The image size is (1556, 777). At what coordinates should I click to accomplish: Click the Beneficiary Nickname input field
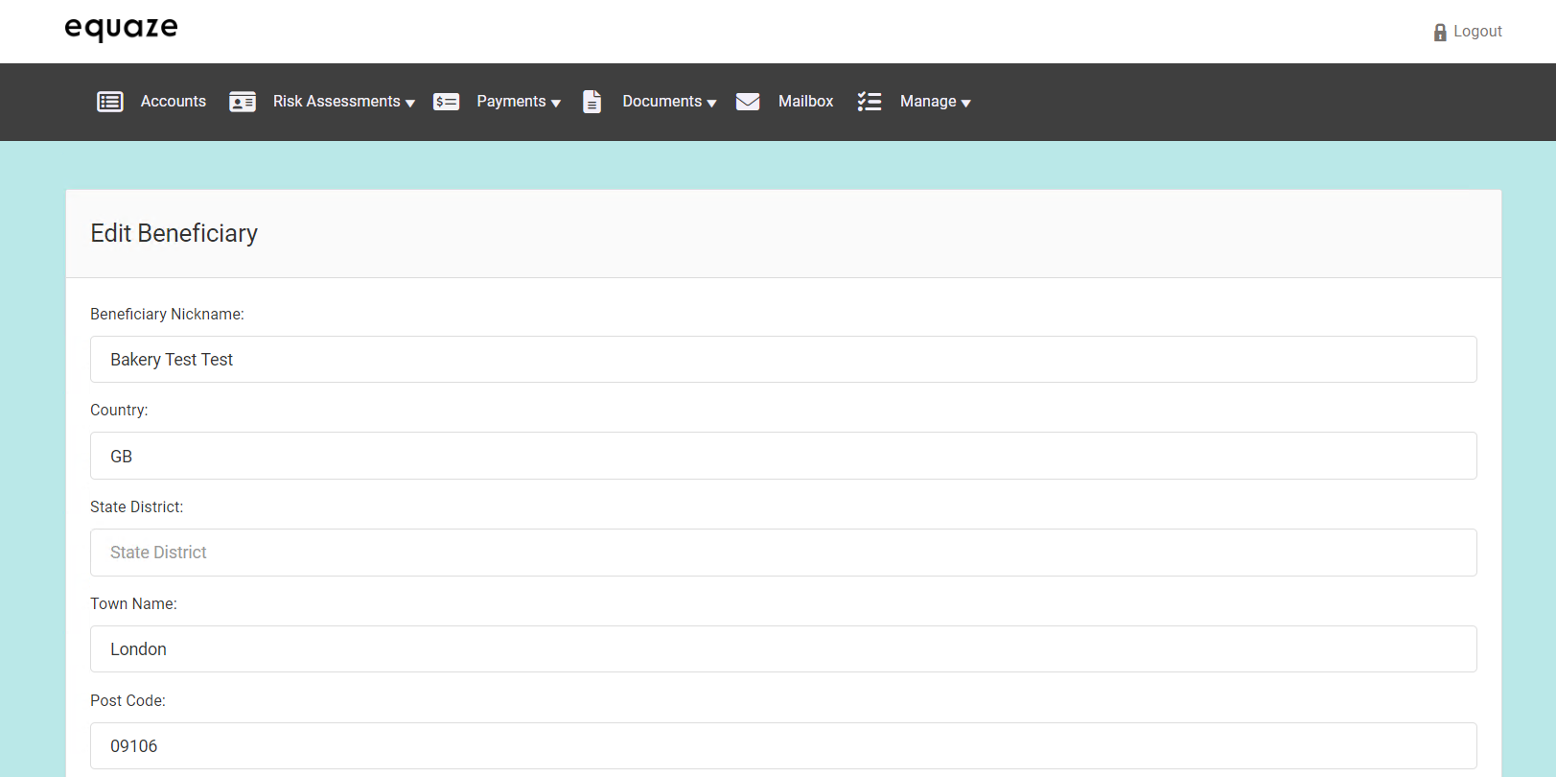click(x=782, y=360)
